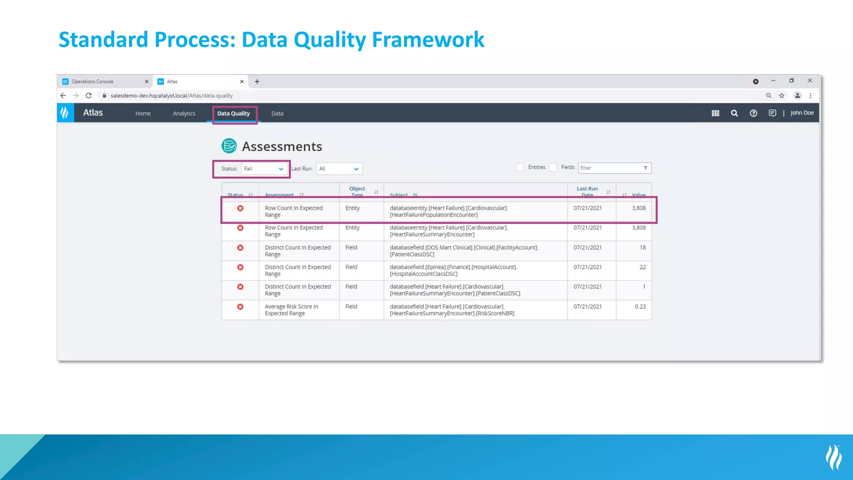853x480 pixels.
Task: Close the Atlas browser tab
Action: pyautogui.click(x=242, y=82)
